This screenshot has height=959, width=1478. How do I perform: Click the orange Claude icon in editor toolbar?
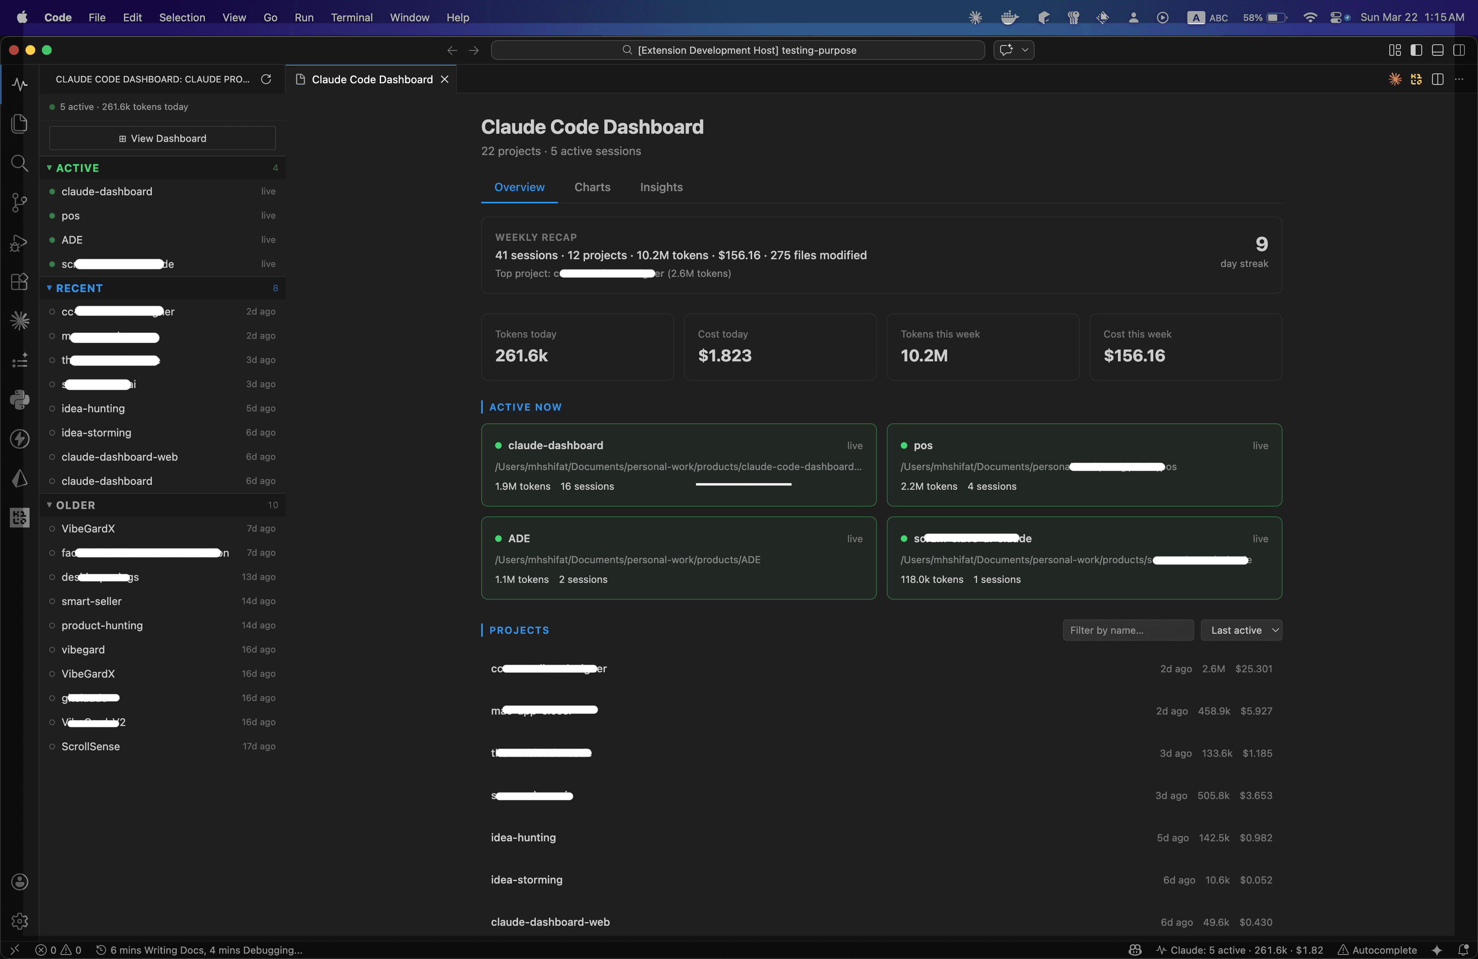(1395, 79)
